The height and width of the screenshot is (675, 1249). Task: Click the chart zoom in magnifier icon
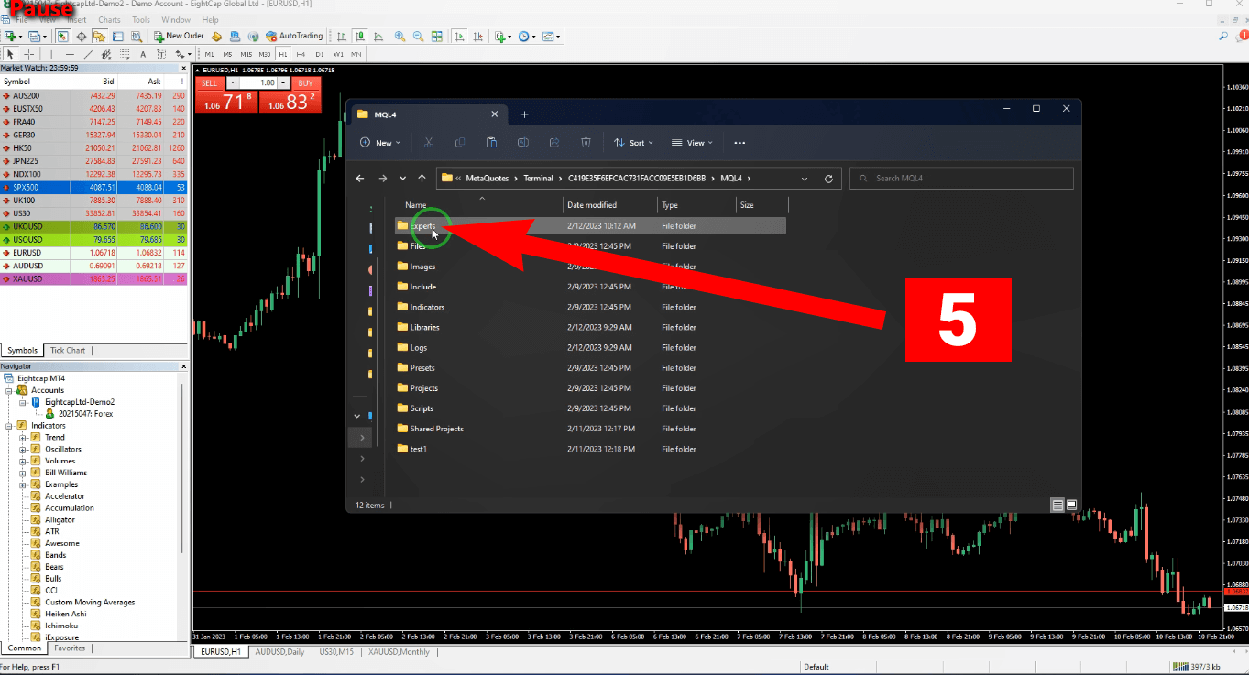point(400,37)
